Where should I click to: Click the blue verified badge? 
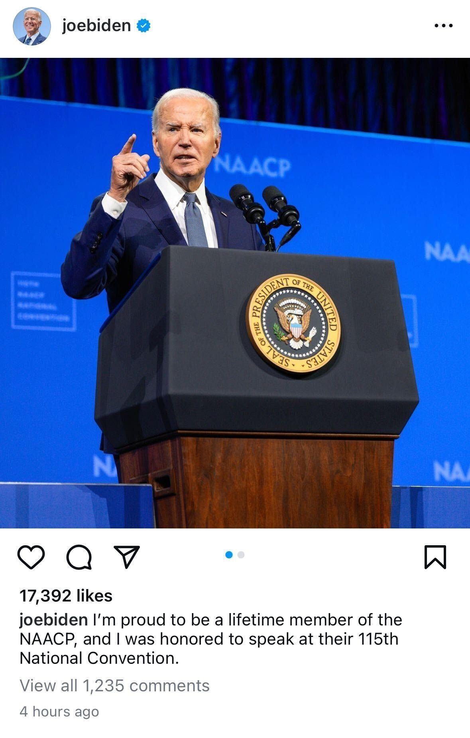[x=144, y=26]
